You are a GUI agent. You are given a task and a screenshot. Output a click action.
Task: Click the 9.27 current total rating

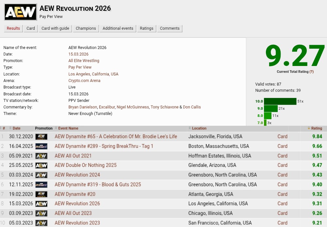(295, 56)
